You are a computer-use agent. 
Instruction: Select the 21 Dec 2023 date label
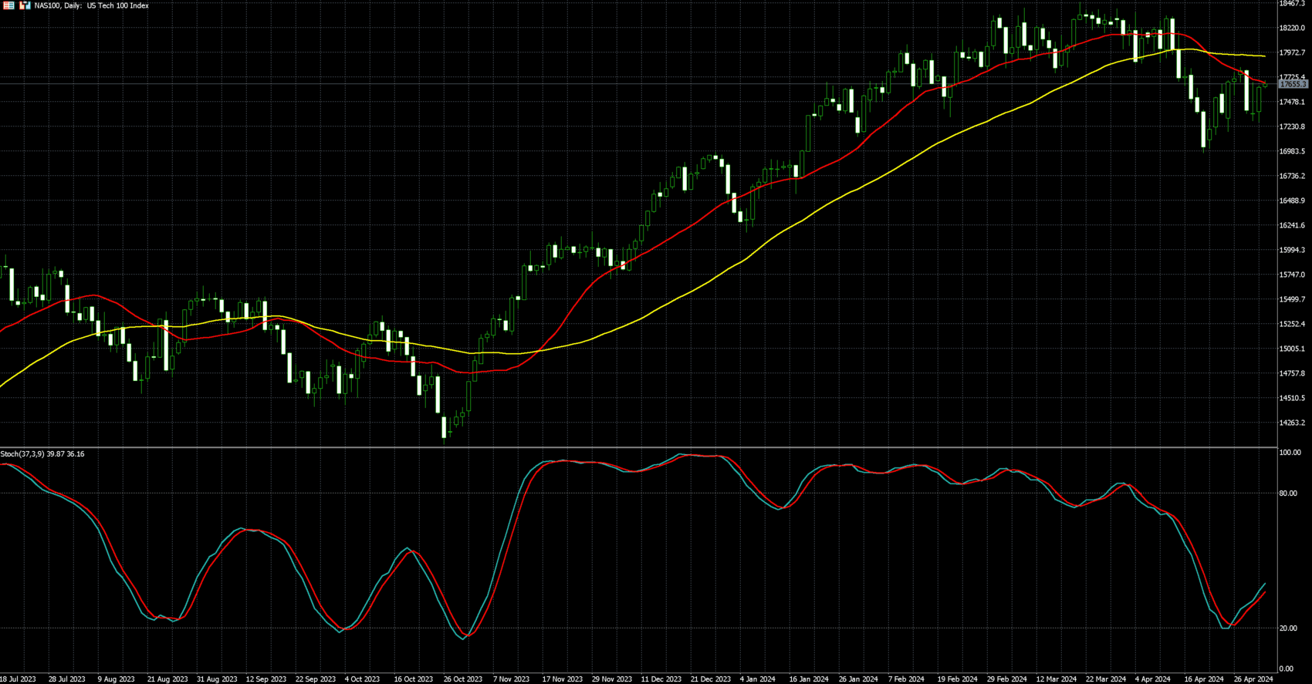click(710, 679)
